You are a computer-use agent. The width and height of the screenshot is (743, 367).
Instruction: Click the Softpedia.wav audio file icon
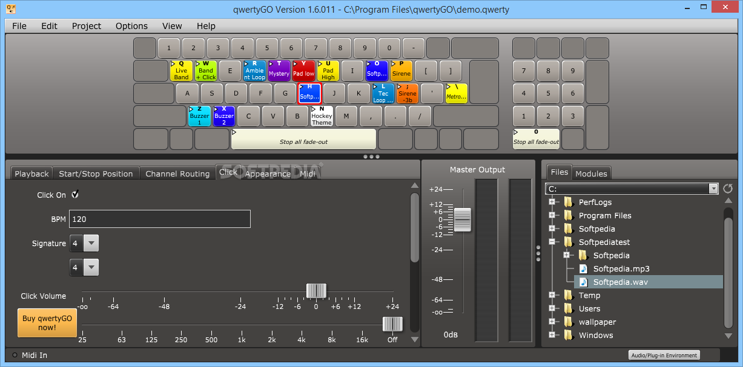click(x=583, y=282)
